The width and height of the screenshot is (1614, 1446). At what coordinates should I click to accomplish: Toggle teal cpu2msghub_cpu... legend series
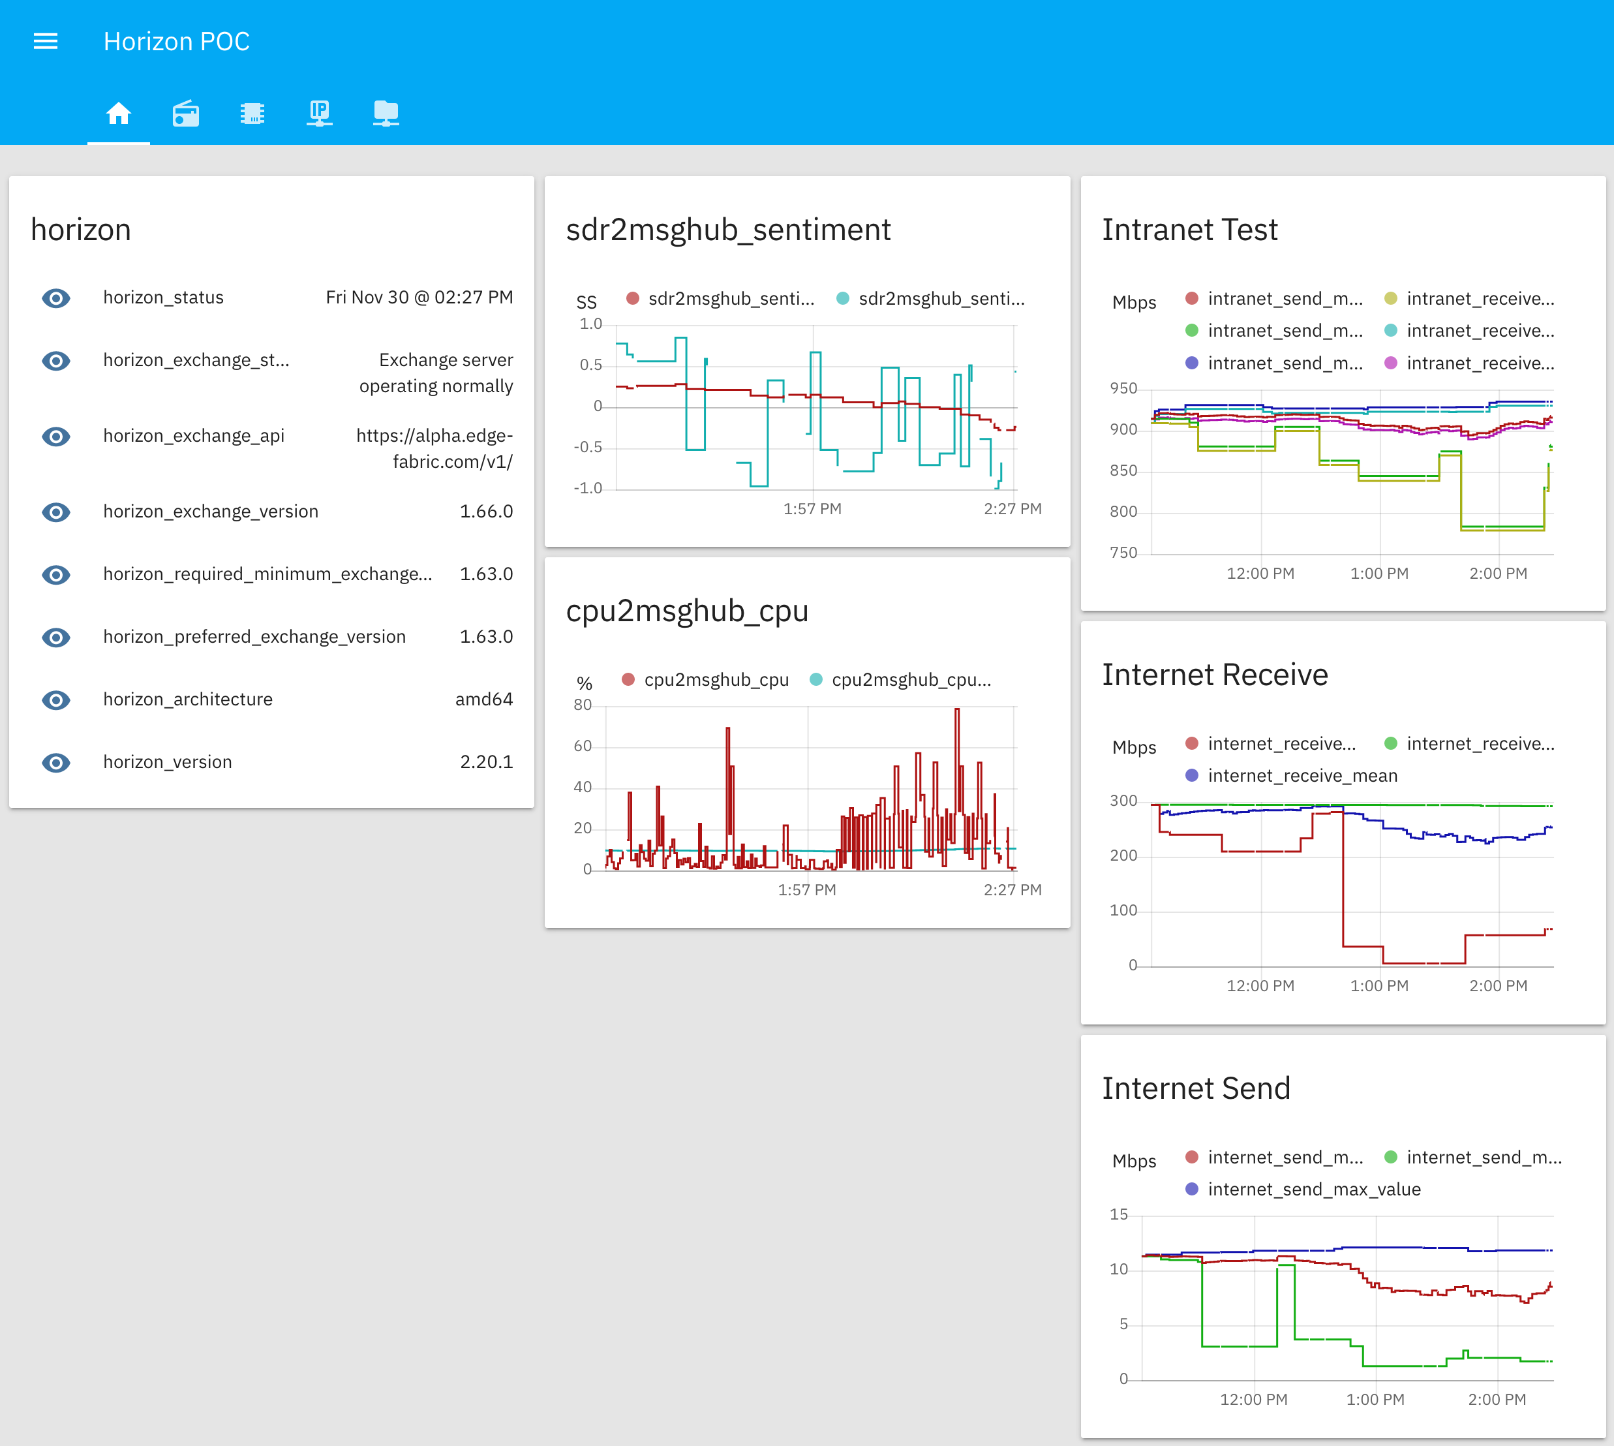coord(901,680)
